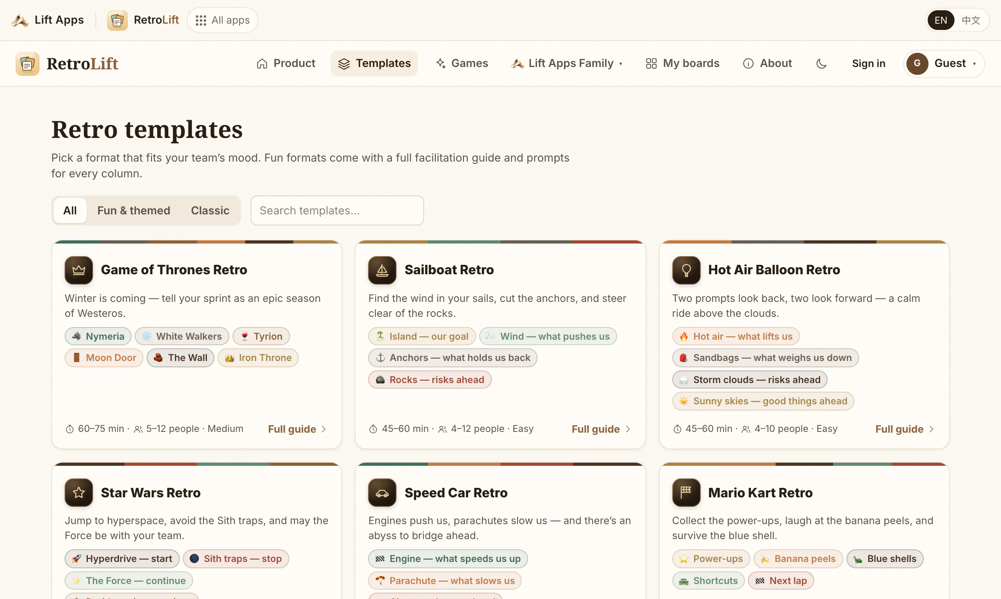1001x599 pixels.
Task: Focus the Search templates field
Action: tap(337, 210)
